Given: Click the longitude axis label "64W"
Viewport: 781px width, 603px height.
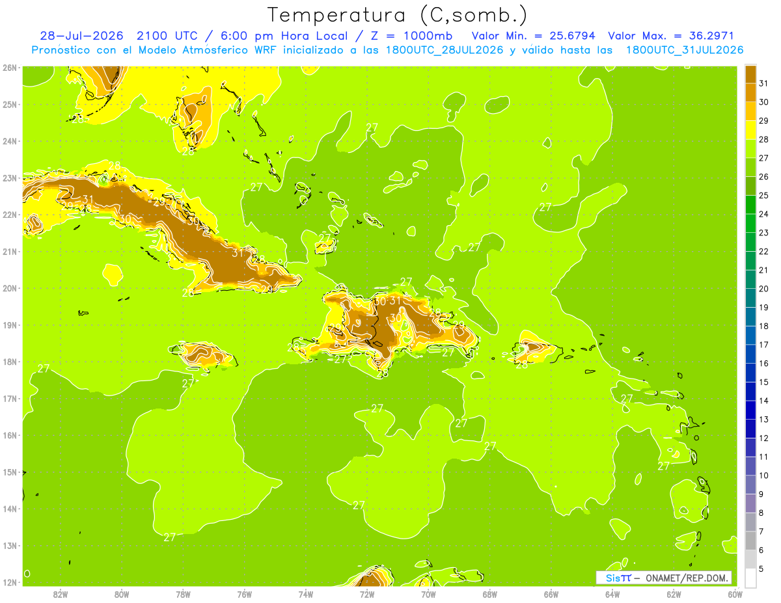Looking at the screenshot, I should (612, 595).
